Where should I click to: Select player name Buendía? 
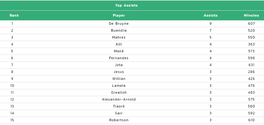pos(119,30)
